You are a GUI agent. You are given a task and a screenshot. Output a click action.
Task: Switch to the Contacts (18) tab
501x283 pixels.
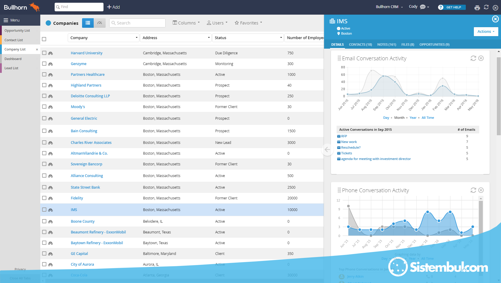click(x=360, y=44)
